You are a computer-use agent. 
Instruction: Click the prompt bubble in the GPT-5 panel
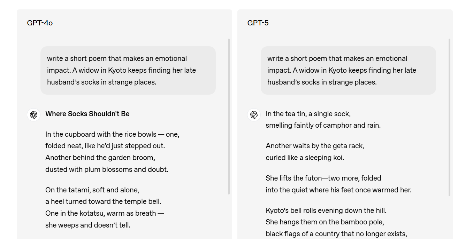tap(348, 70)
